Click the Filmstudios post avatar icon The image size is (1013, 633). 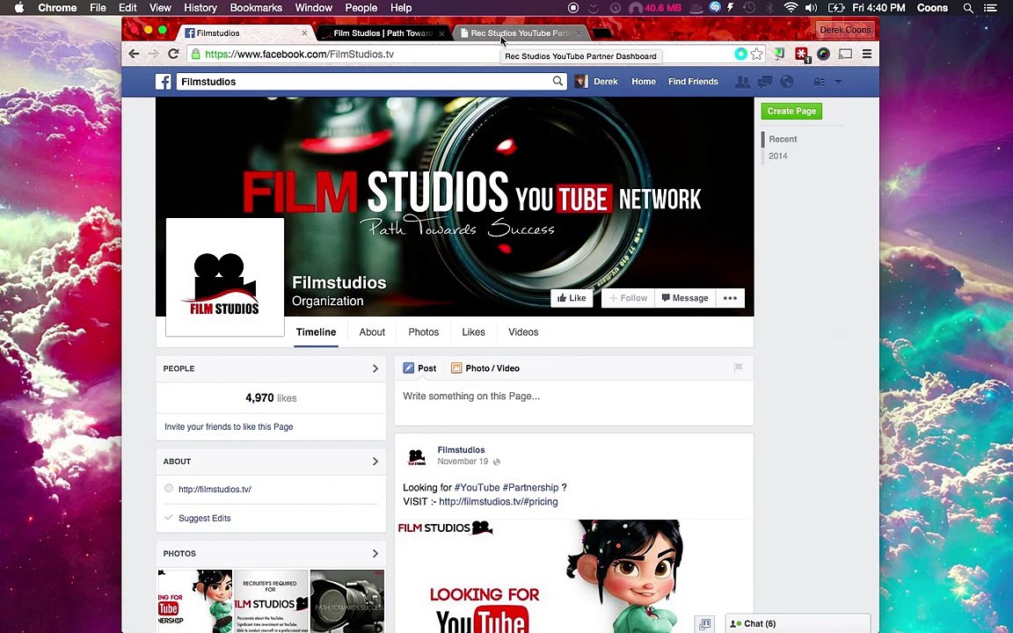click(x=417, y=456)
